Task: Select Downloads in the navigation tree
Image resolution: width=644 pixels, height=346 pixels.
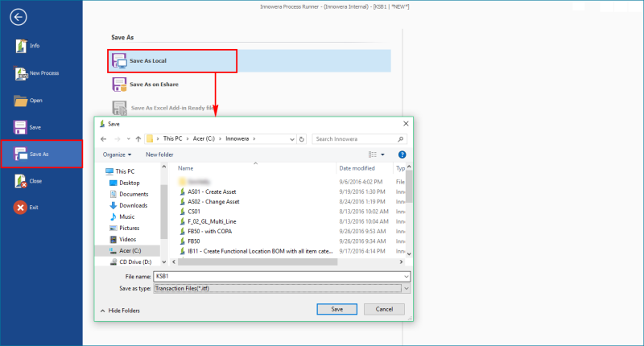Action: (x=132, y=205)
